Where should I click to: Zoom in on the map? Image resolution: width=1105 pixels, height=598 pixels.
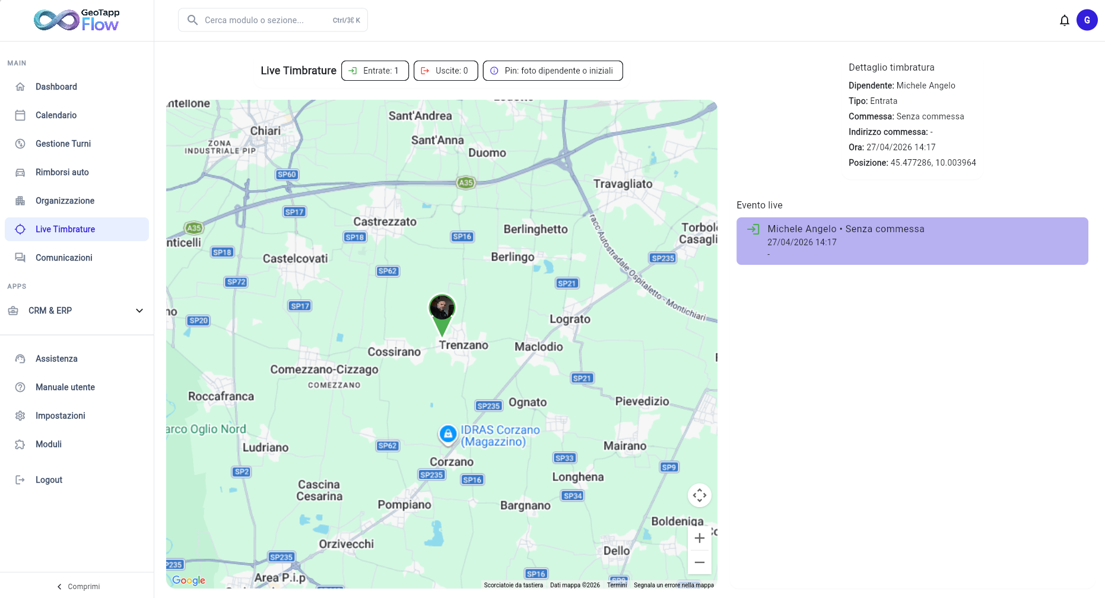[x=699, y=538]
